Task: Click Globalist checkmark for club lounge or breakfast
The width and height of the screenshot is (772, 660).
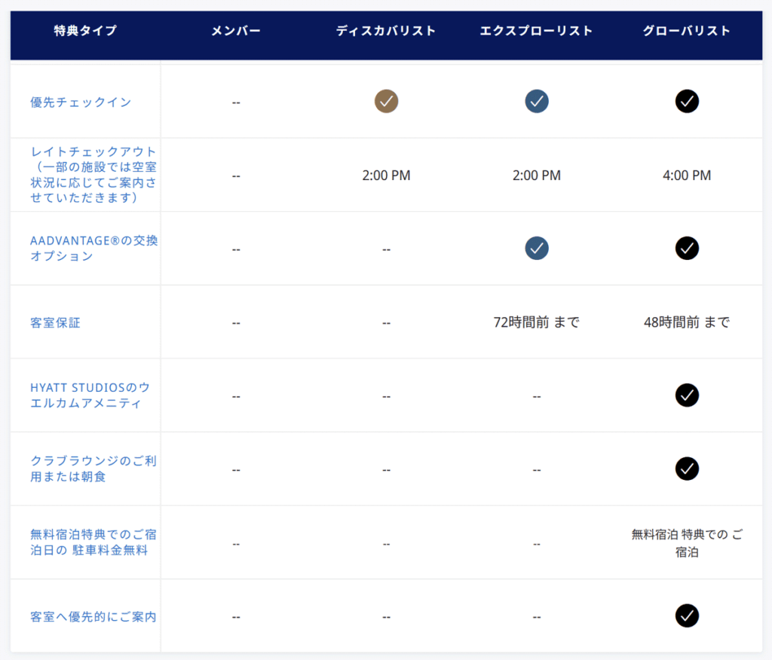Action: tap(687, 469)
